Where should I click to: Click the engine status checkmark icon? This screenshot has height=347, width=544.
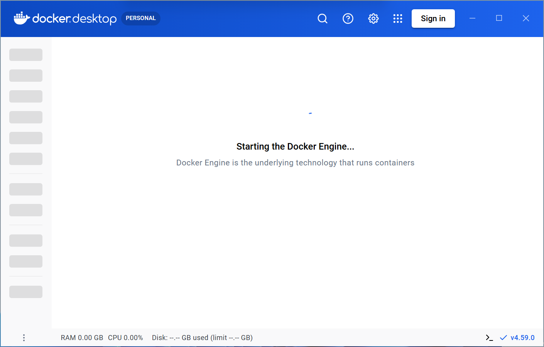click(503, 337)
